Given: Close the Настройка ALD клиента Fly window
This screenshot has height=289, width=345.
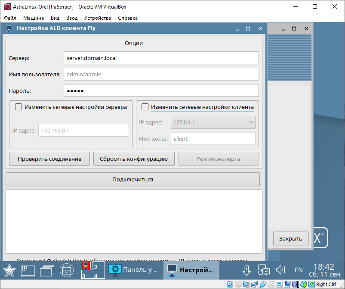Looking at the screenshot, I should pos(260,28).
